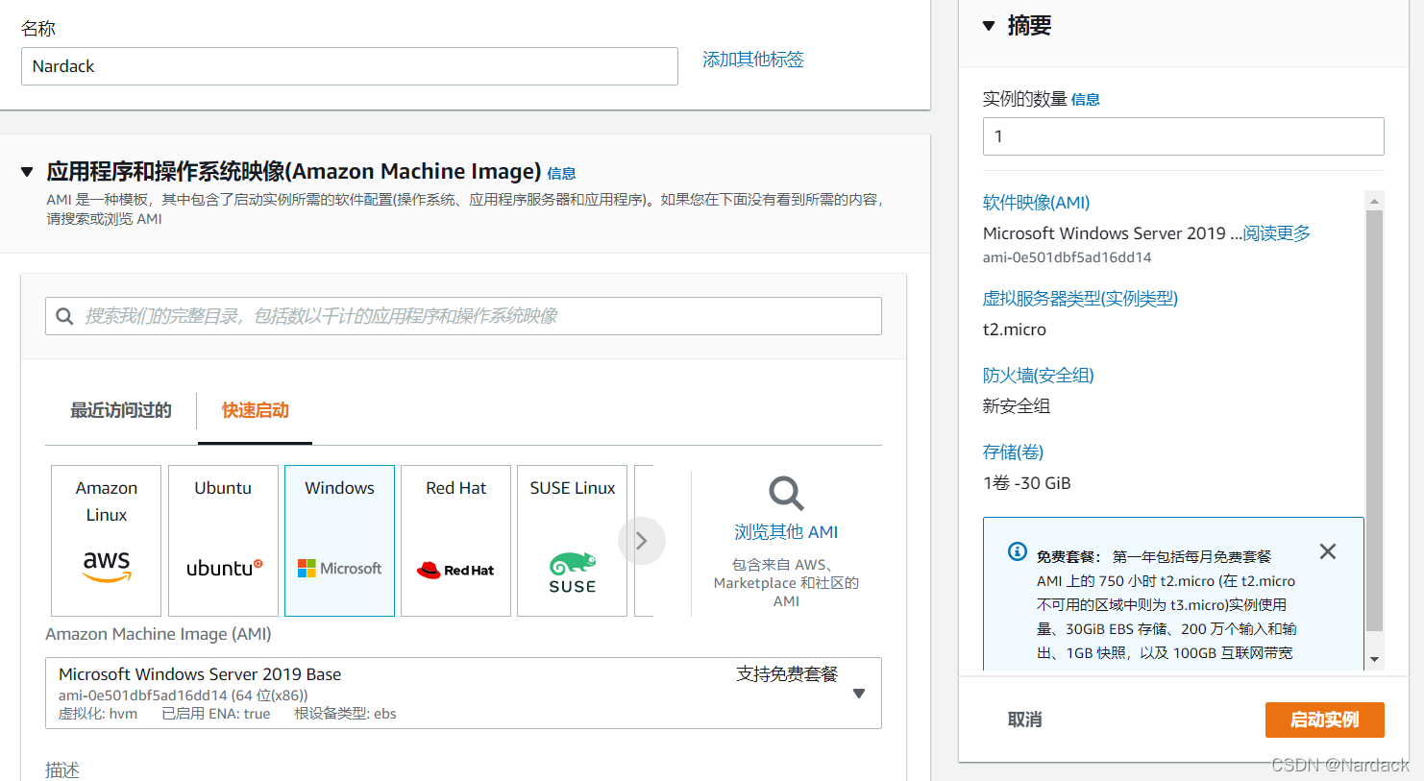Click the summary panel scrollbar down arrow

tap(1375, 659)
